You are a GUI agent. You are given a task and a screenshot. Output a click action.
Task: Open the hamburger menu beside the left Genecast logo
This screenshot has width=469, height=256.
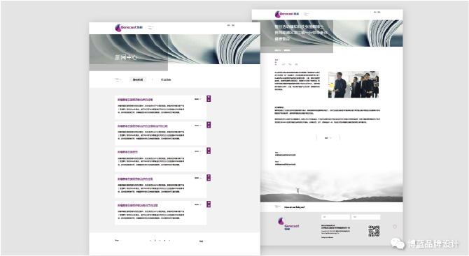click(x=150, y=28)
